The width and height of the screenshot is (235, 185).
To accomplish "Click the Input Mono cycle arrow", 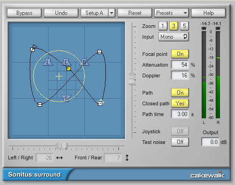I will coord(185,37).
